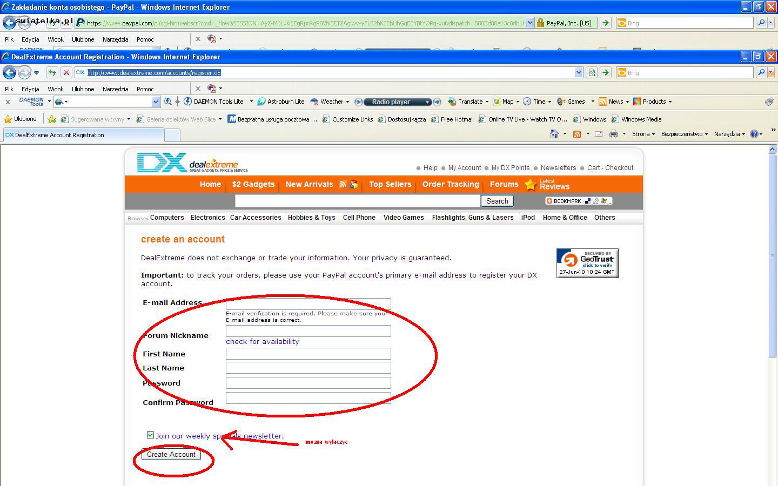Image resolution: width=778 pixels, height=486 pixels.
Task: Open the Bezpieczeństwo safety dropdown
Action: 685,134
